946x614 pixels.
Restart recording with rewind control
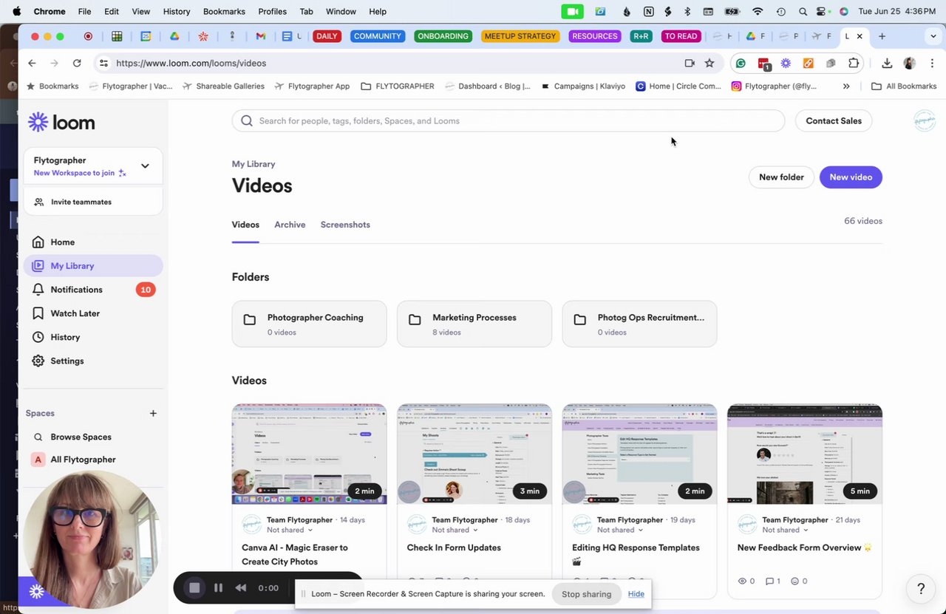pyautogui.click(x=240, y=588)
